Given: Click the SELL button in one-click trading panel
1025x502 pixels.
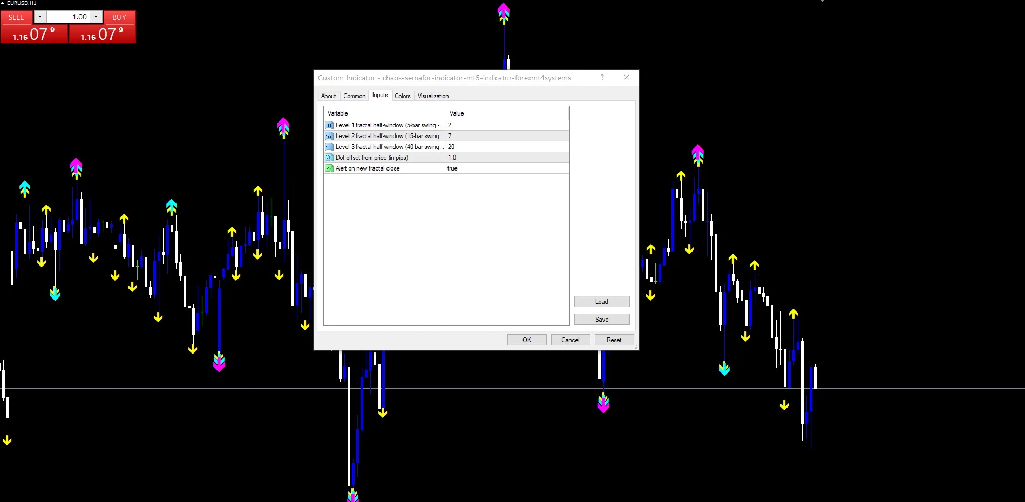Looking at the screenshot, I should 16,17.
